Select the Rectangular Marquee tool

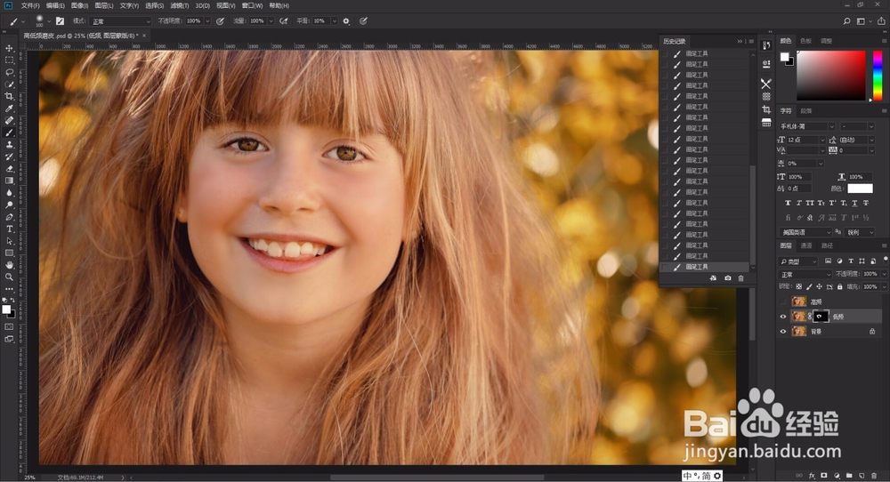click(9, 60)
